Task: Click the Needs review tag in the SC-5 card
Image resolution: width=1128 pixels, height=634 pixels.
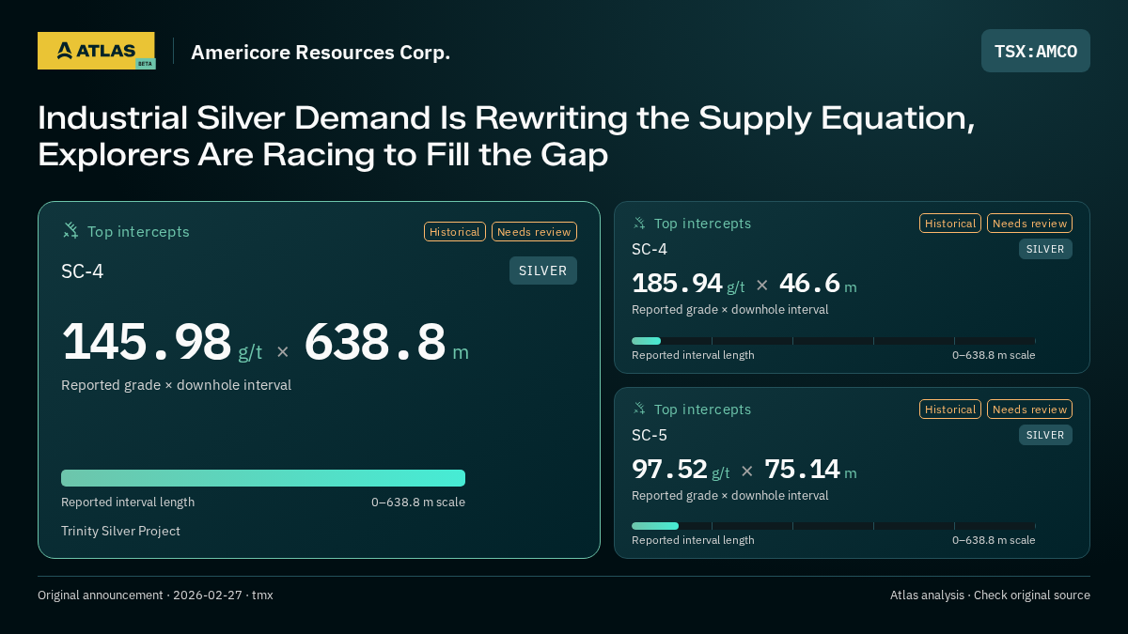Action: 1029,409
